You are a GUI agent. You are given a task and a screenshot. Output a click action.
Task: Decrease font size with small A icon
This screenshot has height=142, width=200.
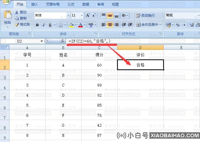(x=94, y=15)
